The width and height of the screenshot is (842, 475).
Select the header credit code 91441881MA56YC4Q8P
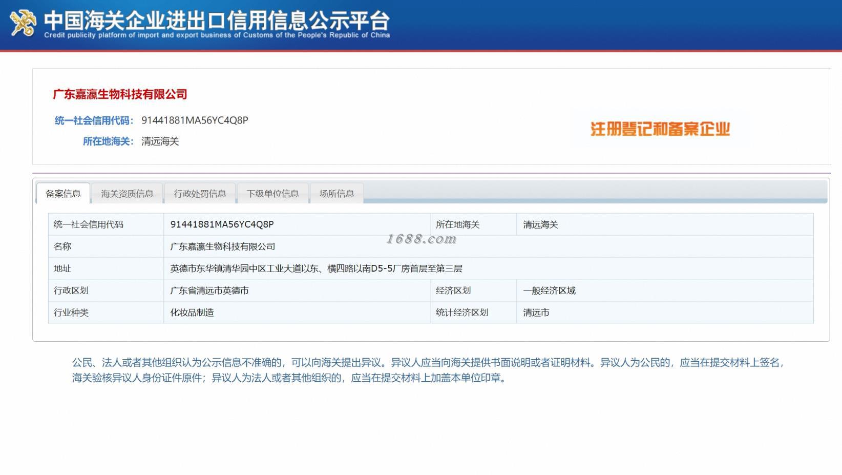[x=195, y=120]
